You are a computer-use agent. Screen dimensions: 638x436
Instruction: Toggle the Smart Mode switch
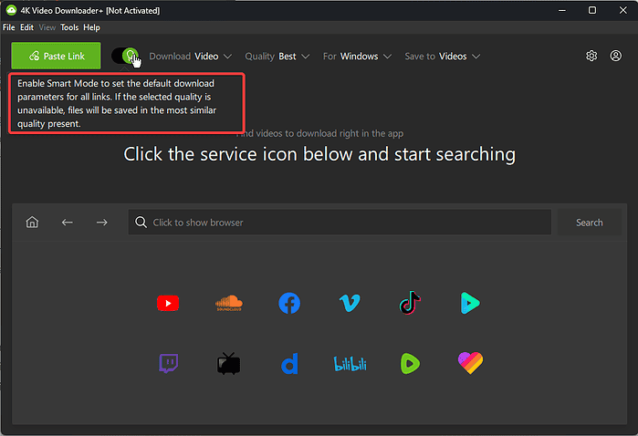point(125,56)
